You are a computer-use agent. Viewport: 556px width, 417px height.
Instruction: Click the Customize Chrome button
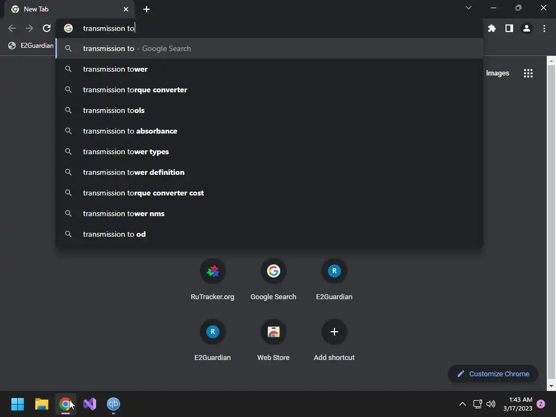pos(493,374)
